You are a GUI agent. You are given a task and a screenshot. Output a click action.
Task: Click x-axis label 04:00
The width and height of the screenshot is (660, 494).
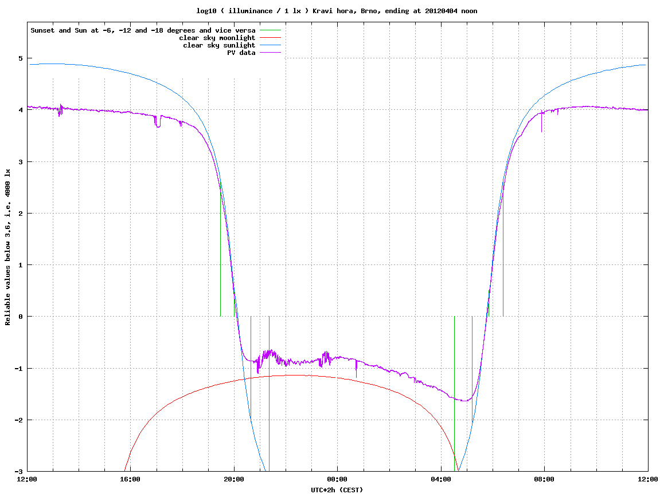[441, 479]
